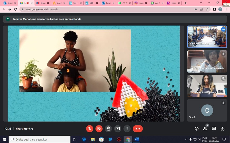Click the Windows taskbar search box
Screen dimensions: 230x143
point(39,139)
